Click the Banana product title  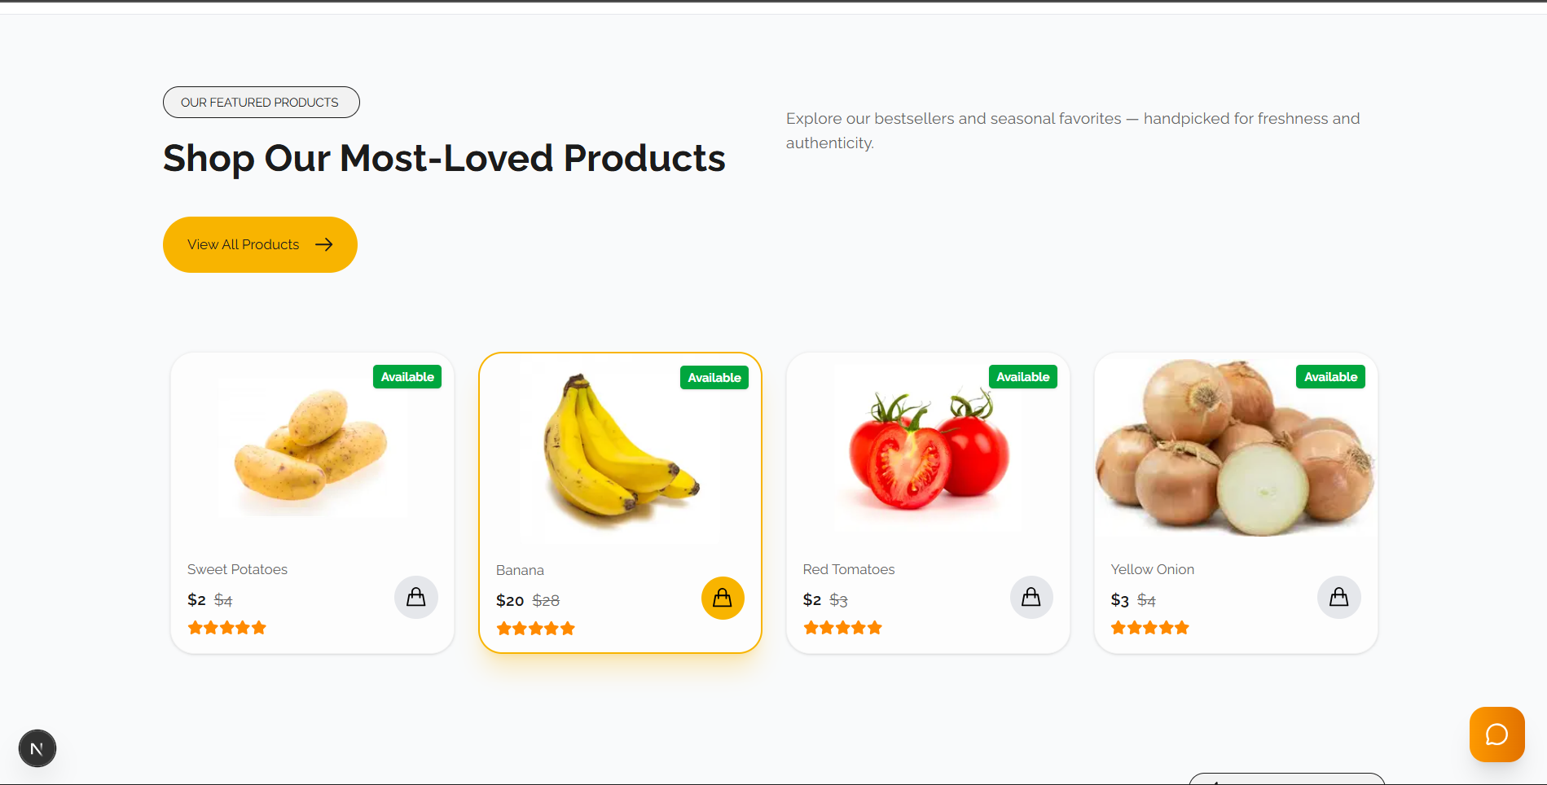click(x=520, y=570)
